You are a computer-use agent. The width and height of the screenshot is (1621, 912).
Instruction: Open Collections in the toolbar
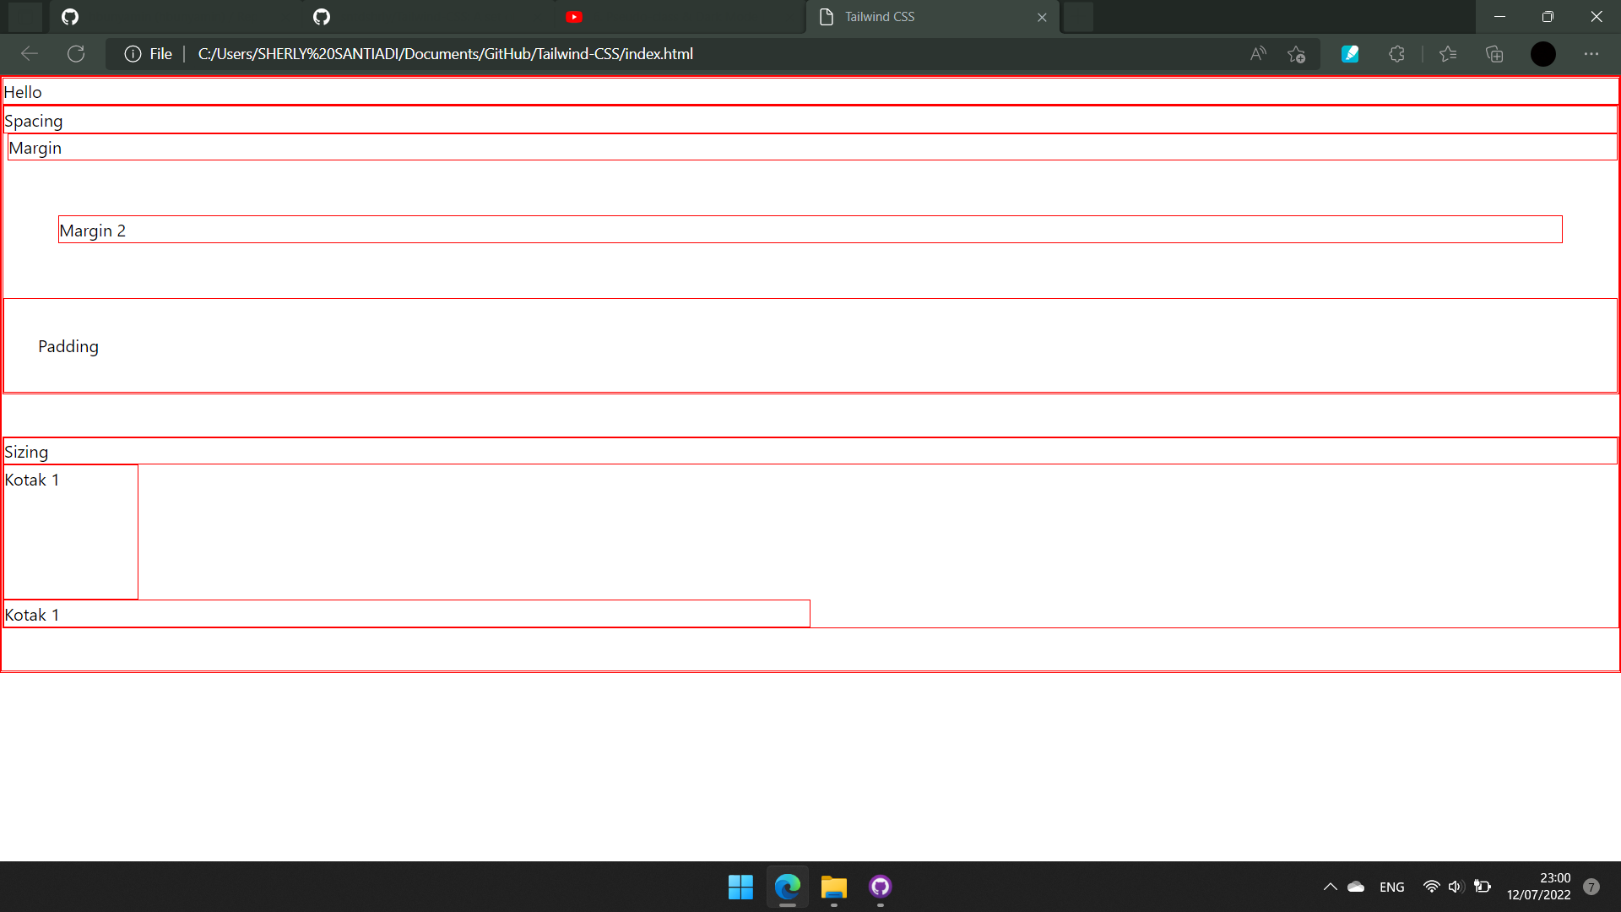click(1494, 53)
